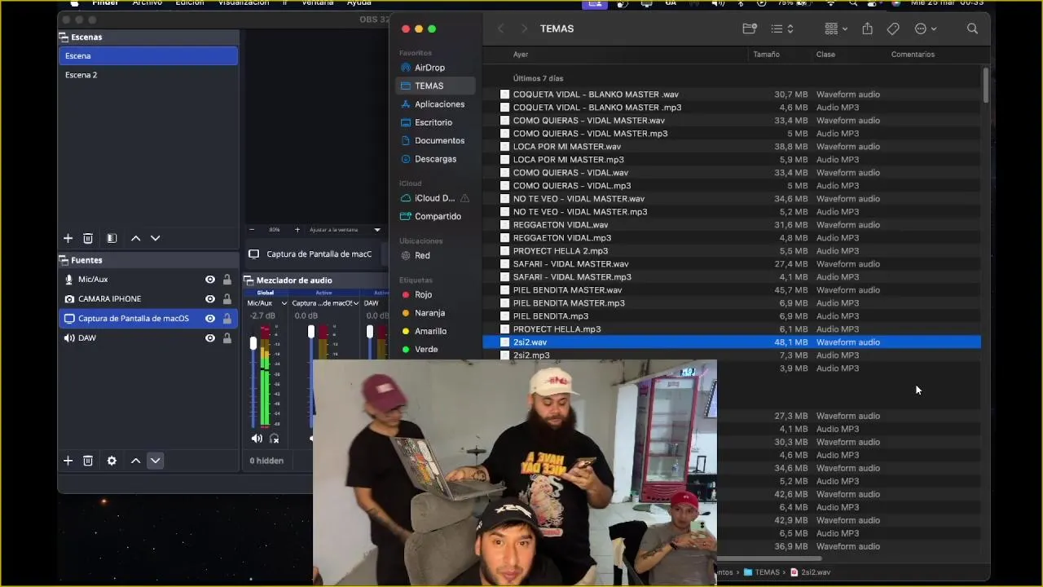Toggle Mic/Aux monitoring headphone icon
Screen dimensions: 1043x587
coord(275,439)
